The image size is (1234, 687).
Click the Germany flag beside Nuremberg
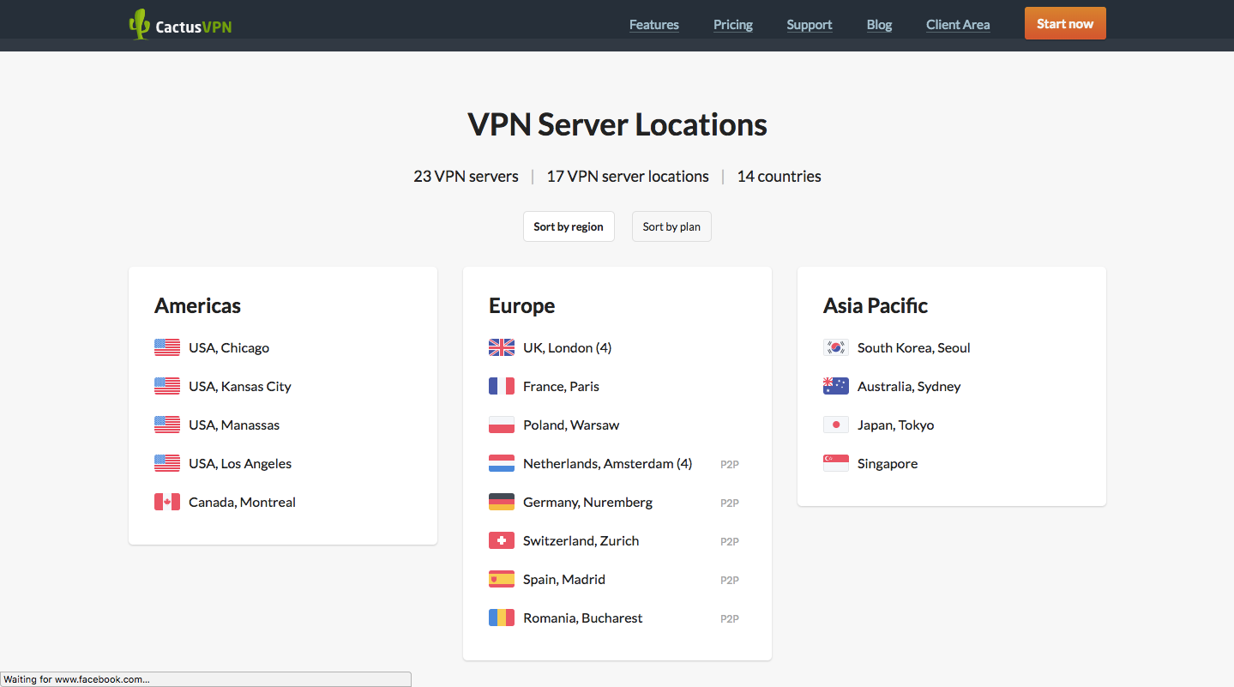(x=502, y=502)
